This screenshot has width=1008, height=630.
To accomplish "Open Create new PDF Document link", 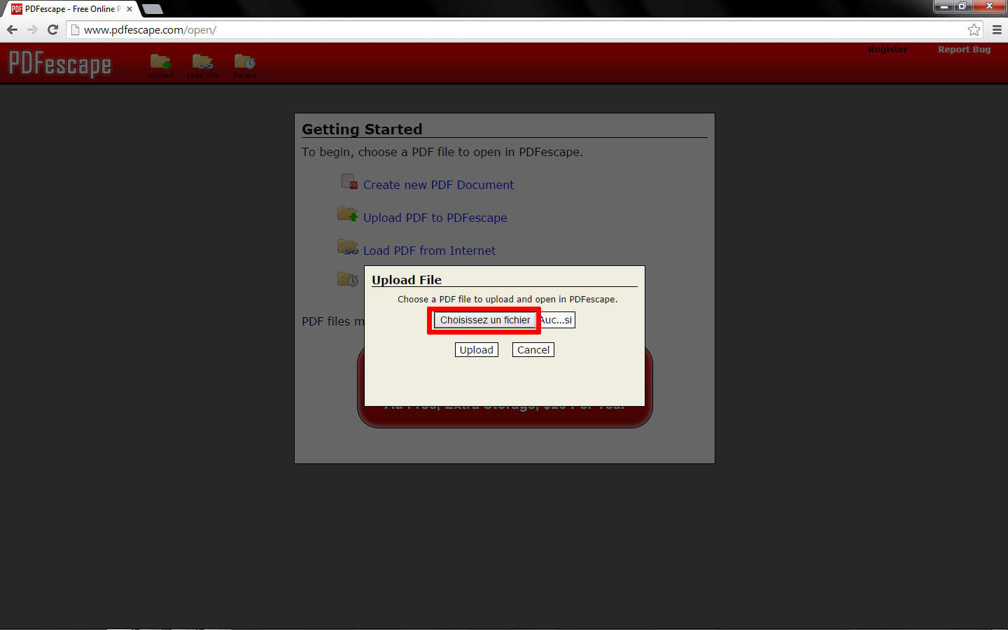I will click(x=438, y=185).
